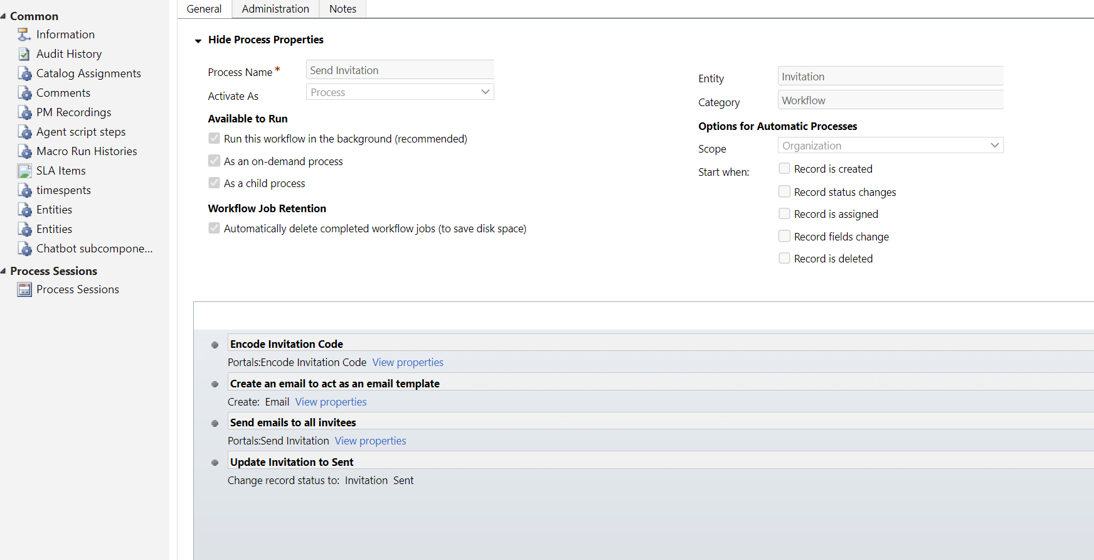The width and height of the screenshot is (1094, 560).
Task: Click the Audit History icon
Action: point(24,54)
